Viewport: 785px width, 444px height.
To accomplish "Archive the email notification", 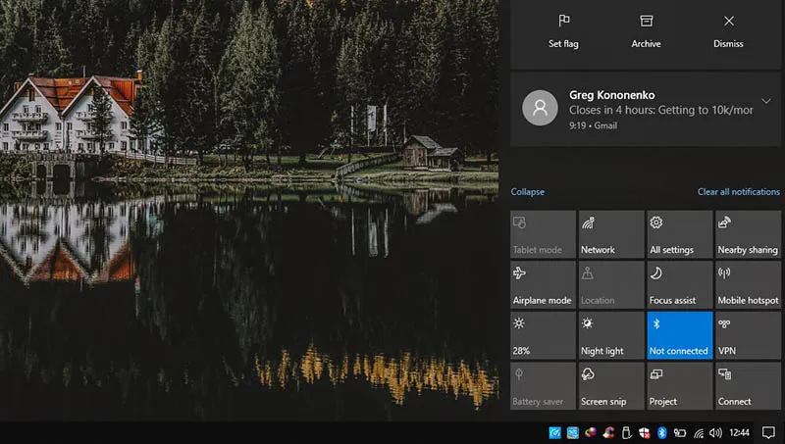I will coord(646,31).
